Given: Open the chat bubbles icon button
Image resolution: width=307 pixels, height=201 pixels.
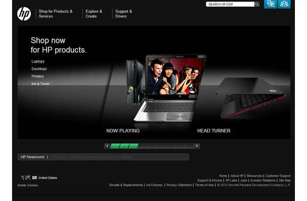Looking at the screenshot, I should pyautogui.click(x=270, y=4).
